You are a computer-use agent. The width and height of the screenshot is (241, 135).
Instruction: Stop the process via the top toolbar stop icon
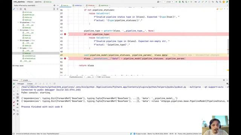pyautogui.click(x=191, y=2)
